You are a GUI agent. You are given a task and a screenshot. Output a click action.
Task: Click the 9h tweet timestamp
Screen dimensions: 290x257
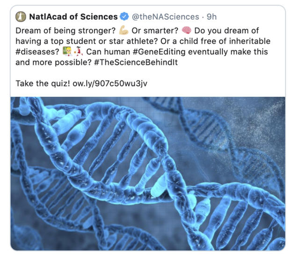click(x=212, y=17)
